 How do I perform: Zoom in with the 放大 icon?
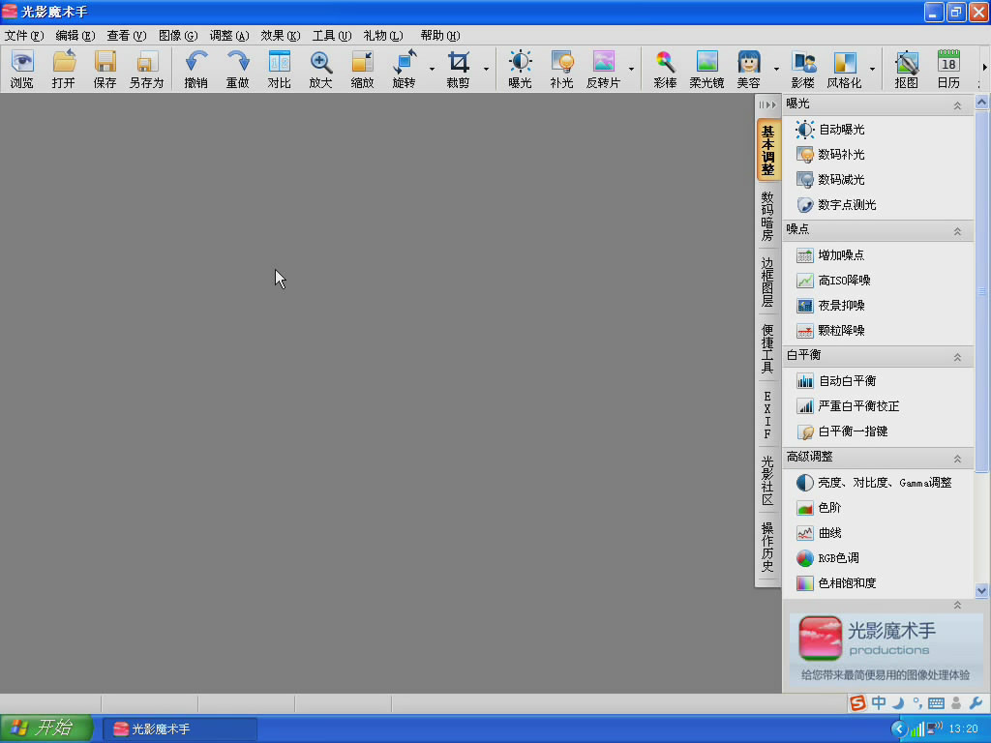tap(321, 69)
